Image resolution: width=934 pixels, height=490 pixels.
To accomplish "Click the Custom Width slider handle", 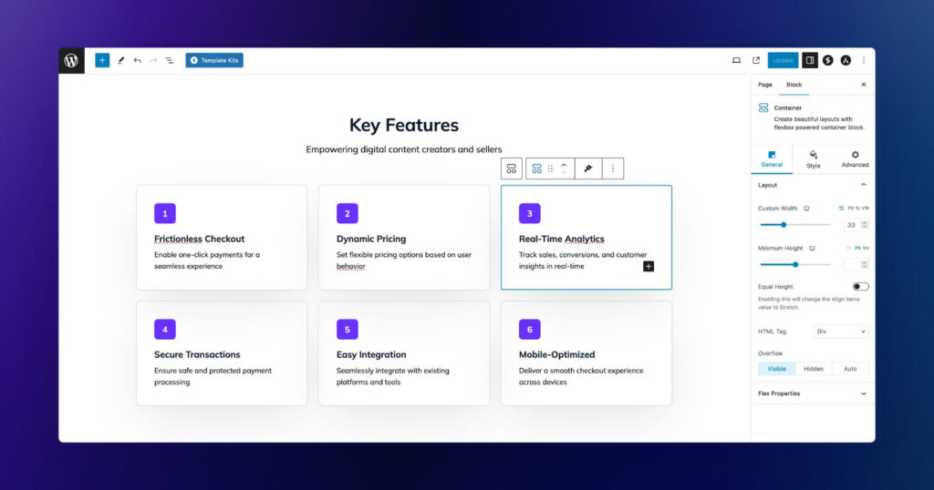I will click(x=784, y=224).
